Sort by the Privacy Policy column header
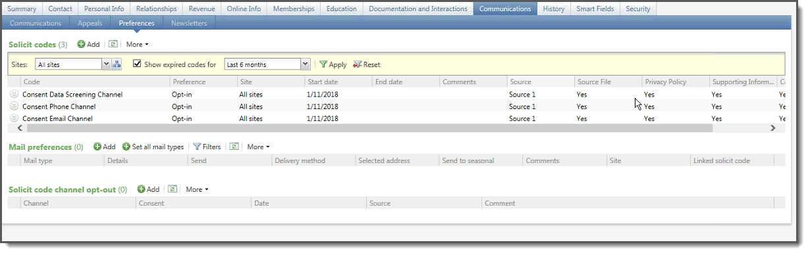The width and height of the screenshot is (808, 253). (x=675, y=81)
